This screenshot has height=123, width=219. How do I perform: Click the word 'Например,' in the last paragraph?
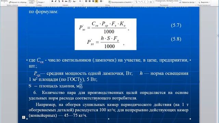click(46, 105)
